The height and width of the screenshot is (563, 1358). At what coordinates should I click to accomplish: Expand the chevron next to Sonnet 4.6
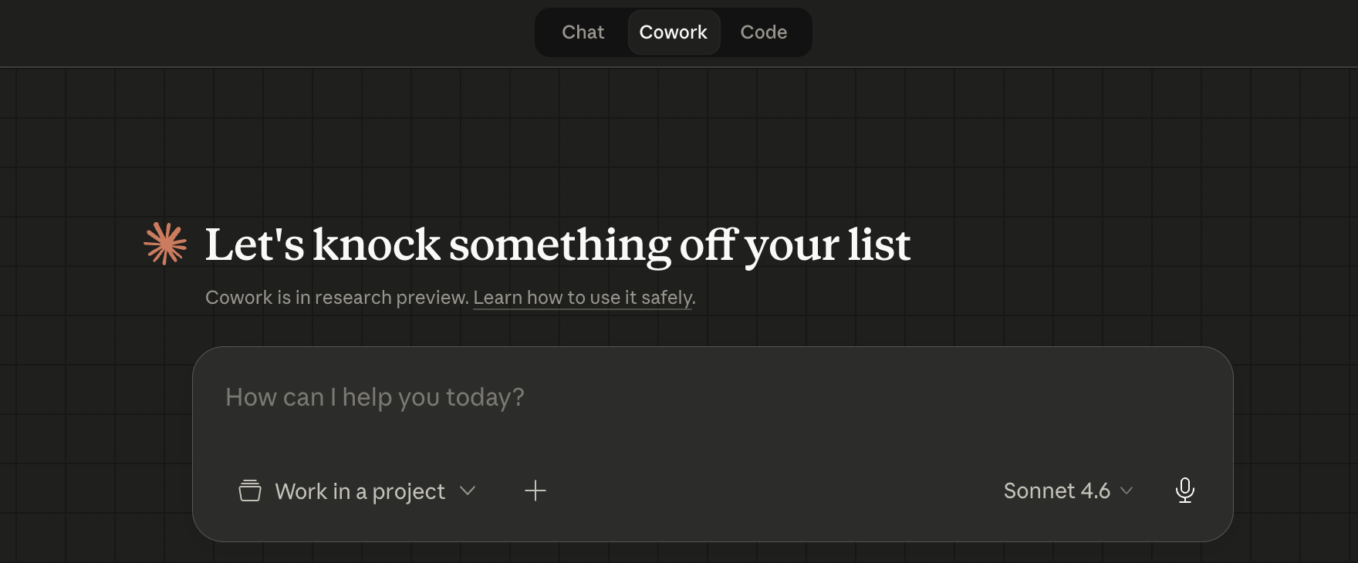coord(1127,491)
